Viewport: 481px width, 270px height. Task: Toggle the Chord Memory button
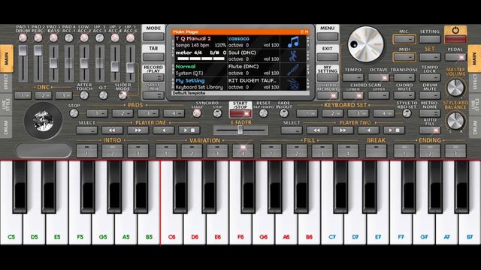click(328, 95)
